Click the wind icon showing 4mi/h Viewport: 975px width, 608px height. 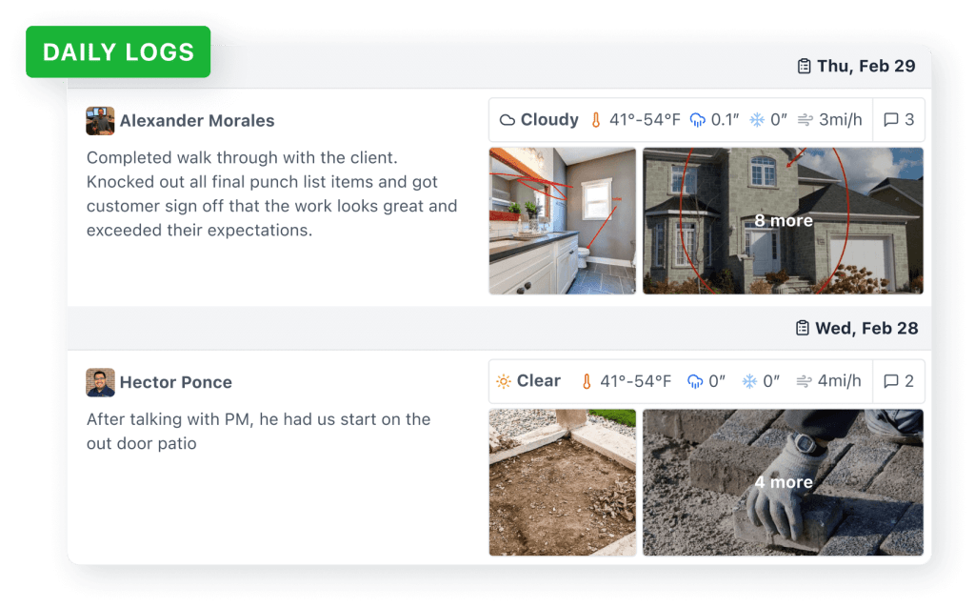tap(806, 381)
